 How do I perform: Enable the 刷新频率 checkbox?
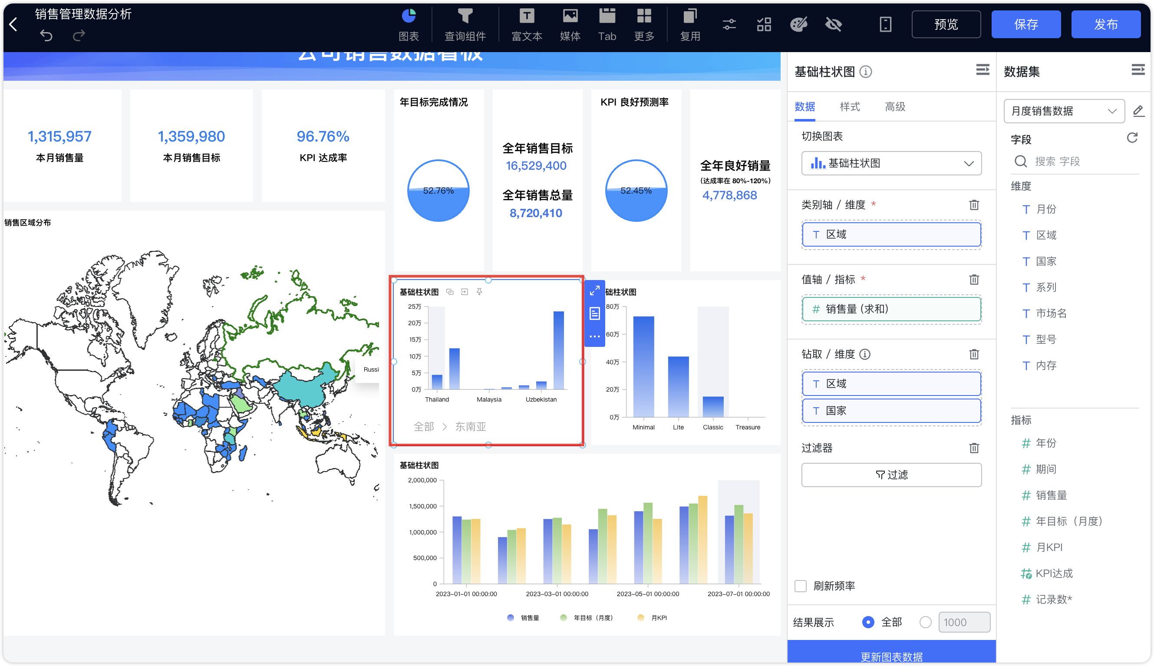point(800,586)
